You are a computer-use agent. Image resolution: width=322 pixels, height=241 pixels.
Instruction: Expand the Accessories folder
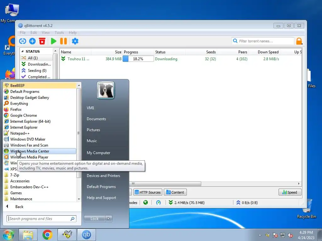click(40, 181)
